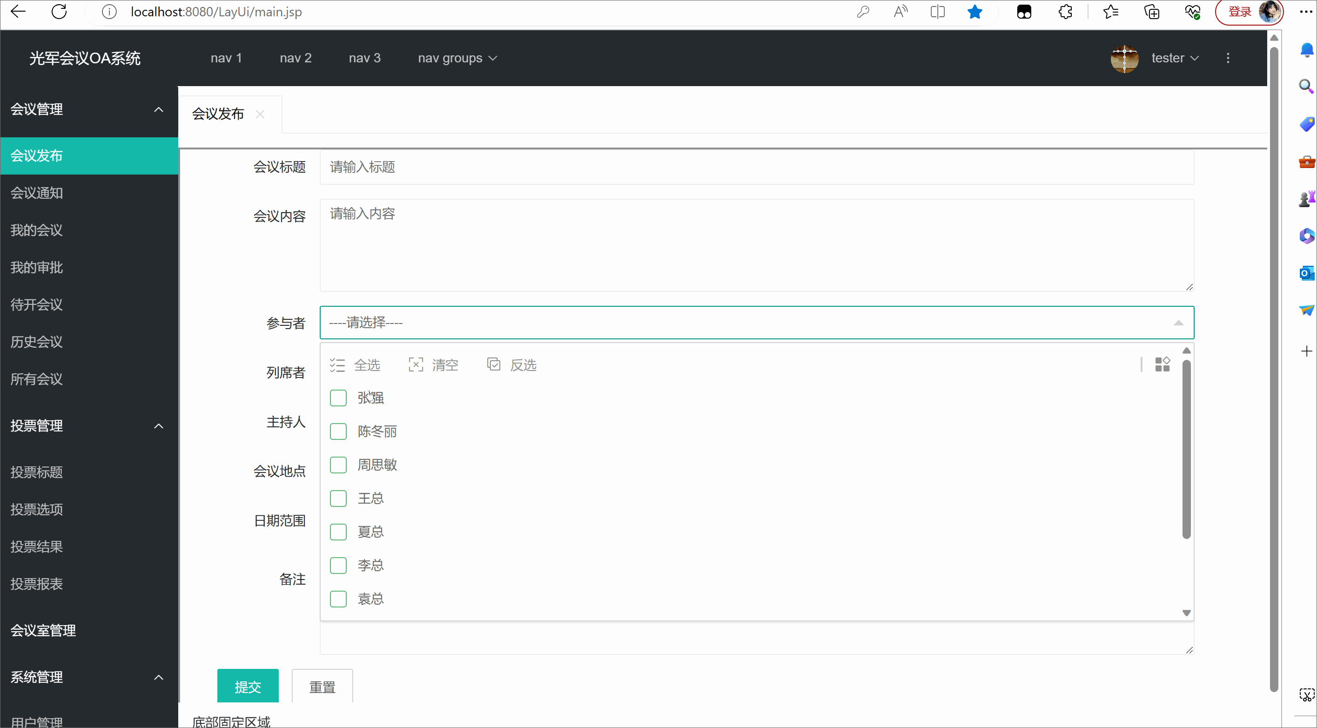The width and height of the screenshot is (1317, 728).
Task: Expand the 参与者 dropdown selector
Action: pos(755,322)
